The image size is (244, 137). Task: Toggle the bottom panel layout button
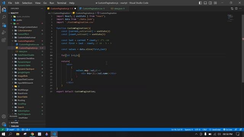point(205,3)
